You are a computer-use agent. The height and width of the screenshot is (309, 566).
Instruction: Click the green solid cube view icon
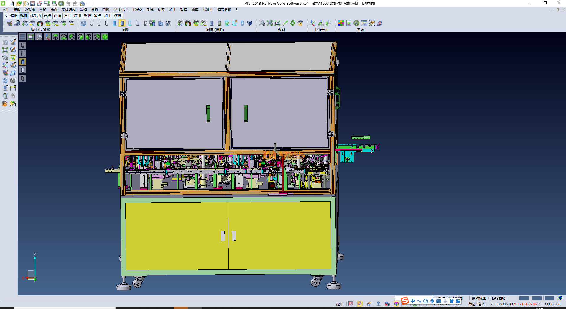coord(105,37)
